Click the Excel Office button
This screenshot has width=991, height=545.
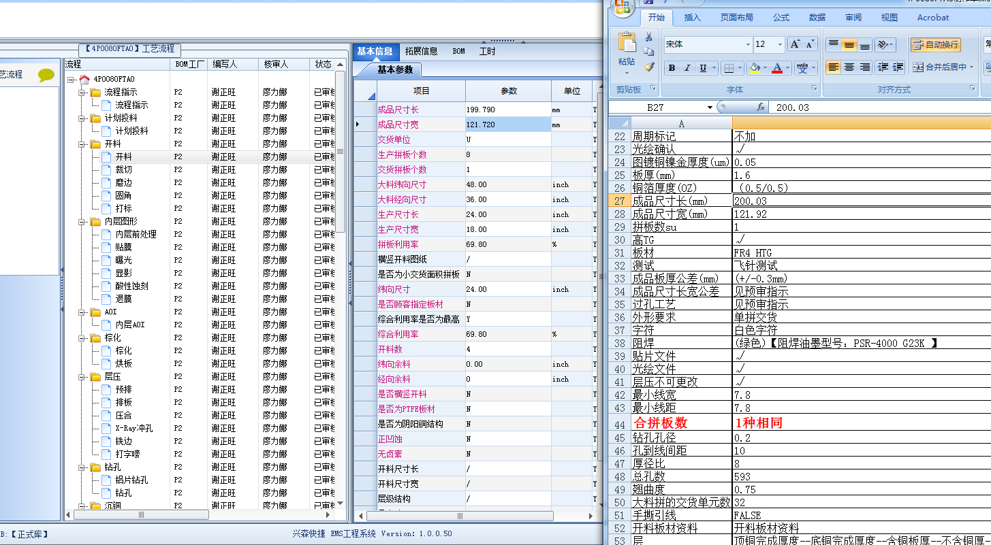pyautogui.click(x=623, y=7)
